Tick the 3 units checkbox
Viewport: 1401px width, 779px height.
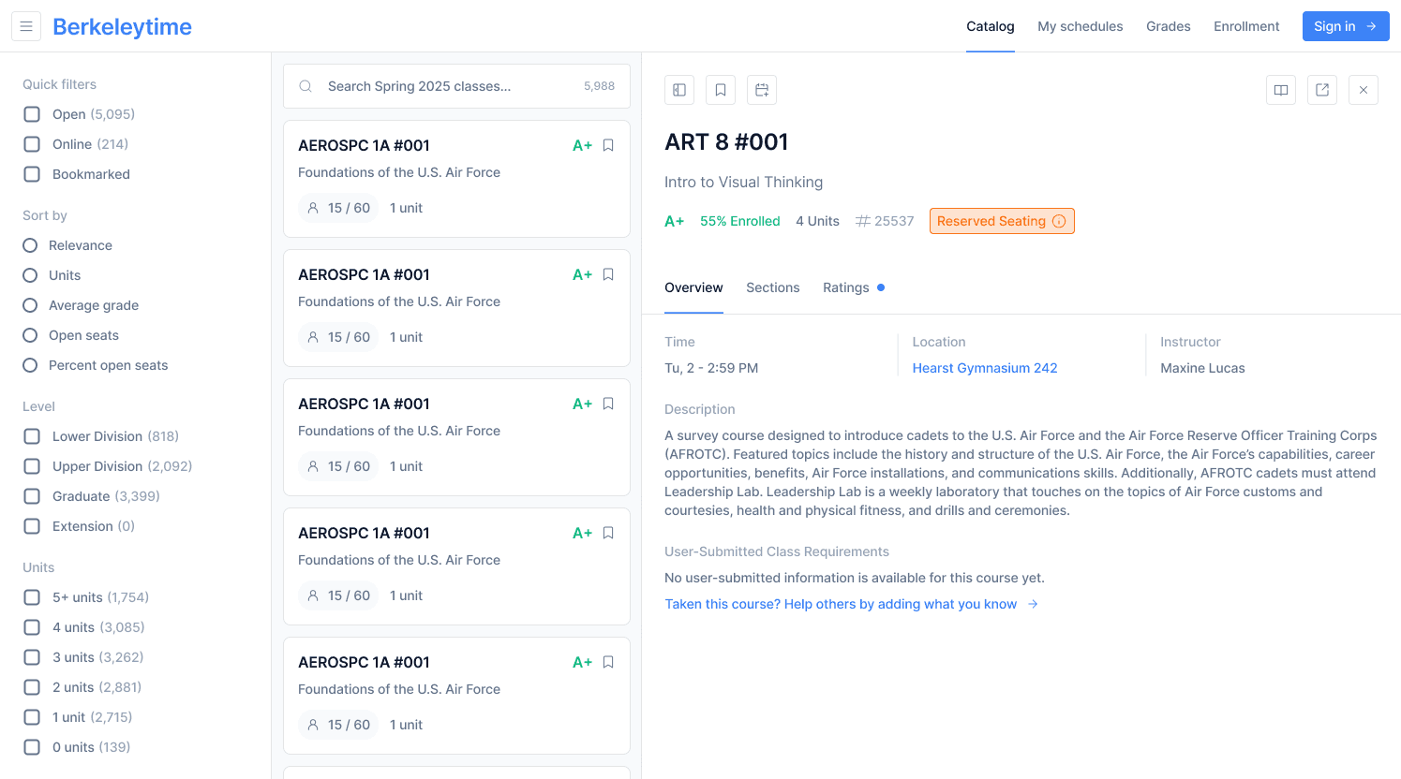pos(32,657)
